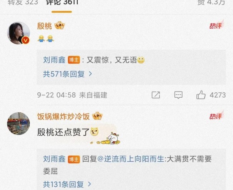Tap 殷桃's profile avatar photo

pyautogui.click(x=19, y=33)
